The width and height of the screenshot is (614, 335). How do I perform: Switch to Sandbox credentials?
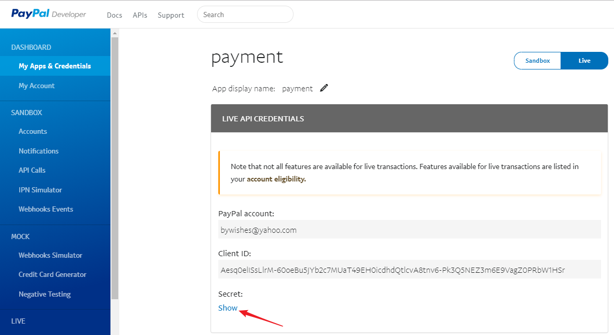[x=538, y=61]
